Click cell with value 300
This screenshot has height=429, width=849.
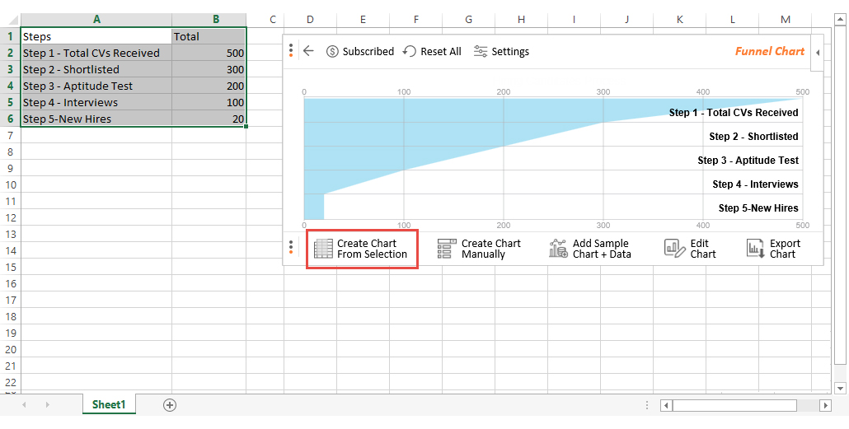(x=209, y=69)
